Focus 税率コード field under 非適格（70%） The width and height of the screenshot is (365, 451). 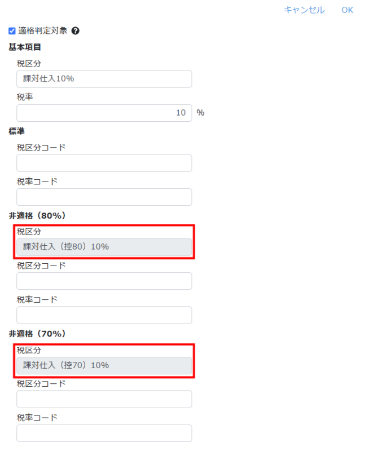[x=104, y=433]
